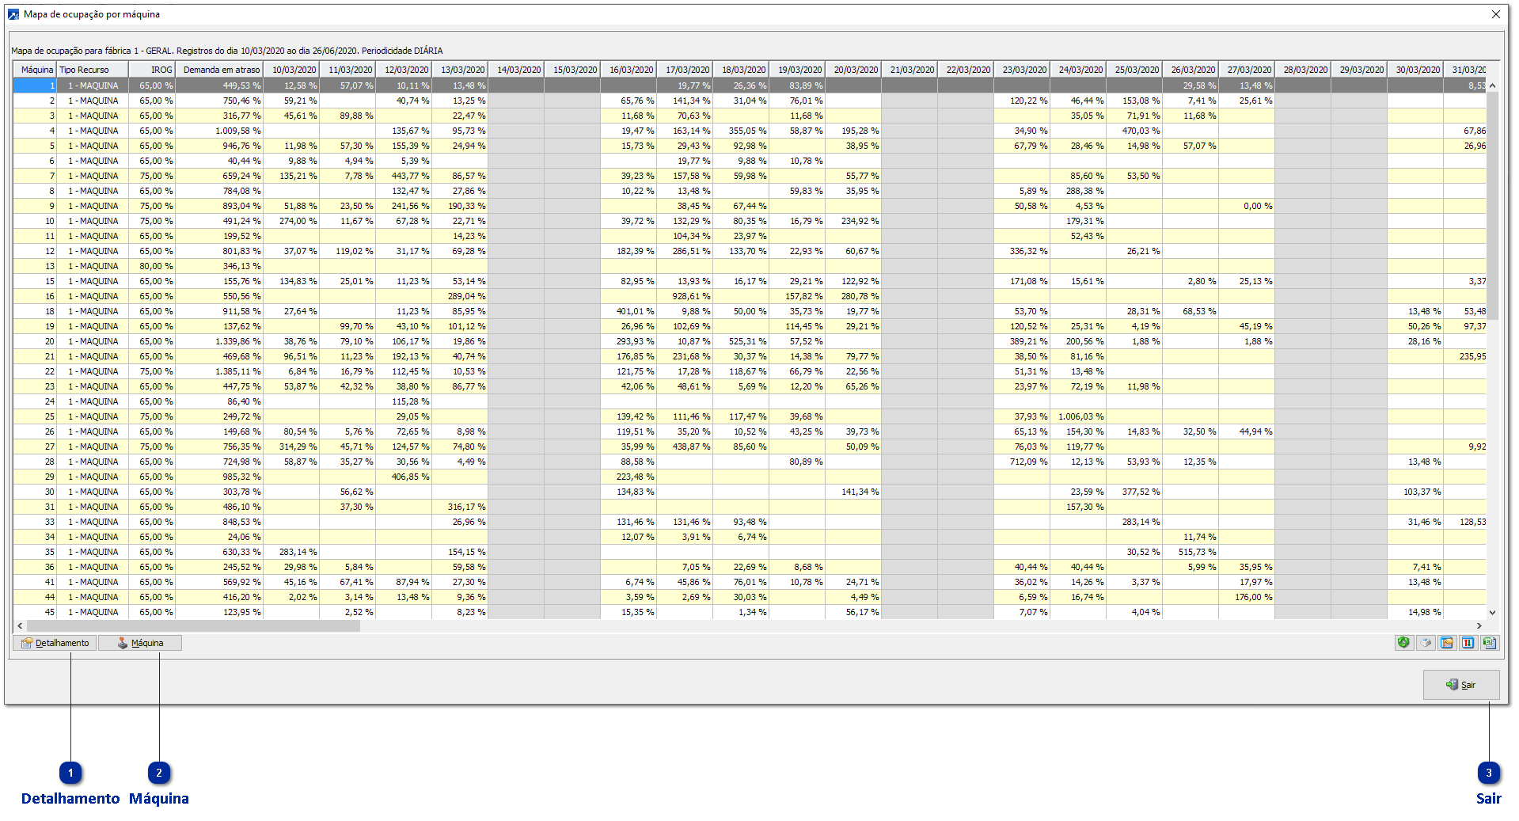Click the 14/03/2020 column header
This screenshot has height=821, width=1519.
tap(516, 70)
